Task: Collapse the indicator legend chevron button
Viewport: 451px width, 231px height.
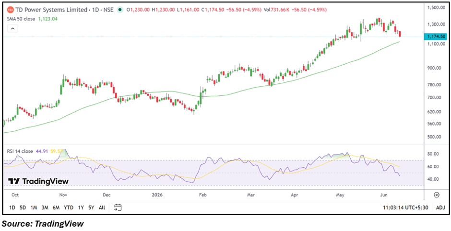Action: (x=13, y=28)
